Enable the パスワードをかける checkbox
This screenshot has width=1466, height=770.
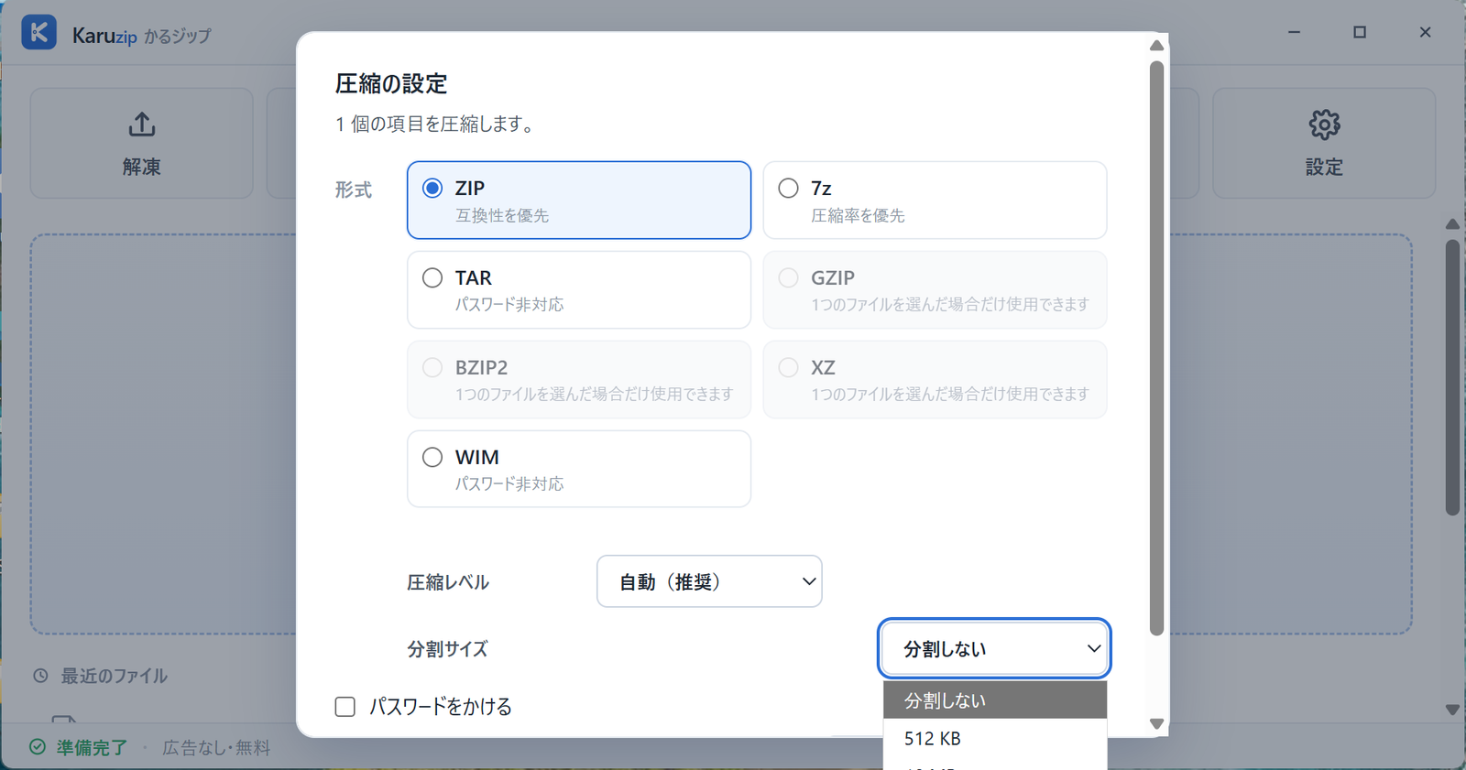345,707
